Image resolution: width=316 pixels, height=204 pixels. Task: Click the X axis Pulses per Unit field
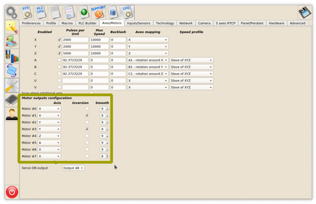pyautogui.click(x=75, y=40)
